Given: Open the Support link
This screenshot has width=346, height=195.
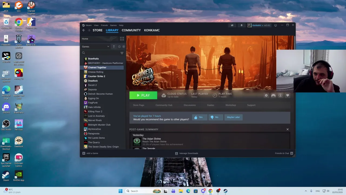Looking at the screenshot, I should pyautogui.click(x=251, y=105).
